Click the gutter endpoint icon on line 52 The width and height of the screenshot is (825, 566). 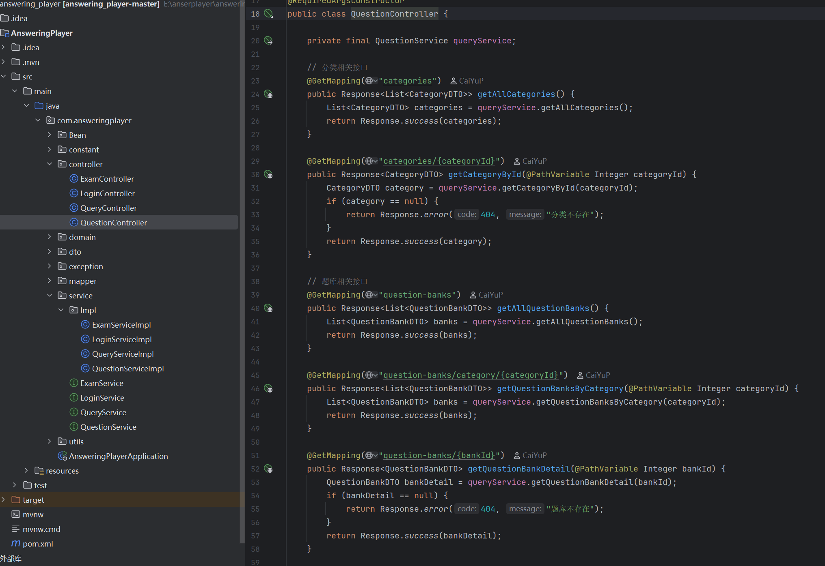(x=268, y=469)
